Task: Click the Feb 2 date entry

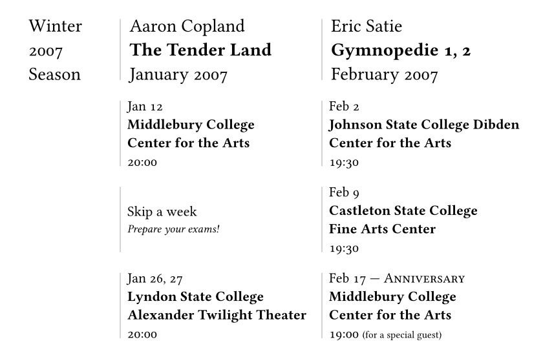Action: 344,106
